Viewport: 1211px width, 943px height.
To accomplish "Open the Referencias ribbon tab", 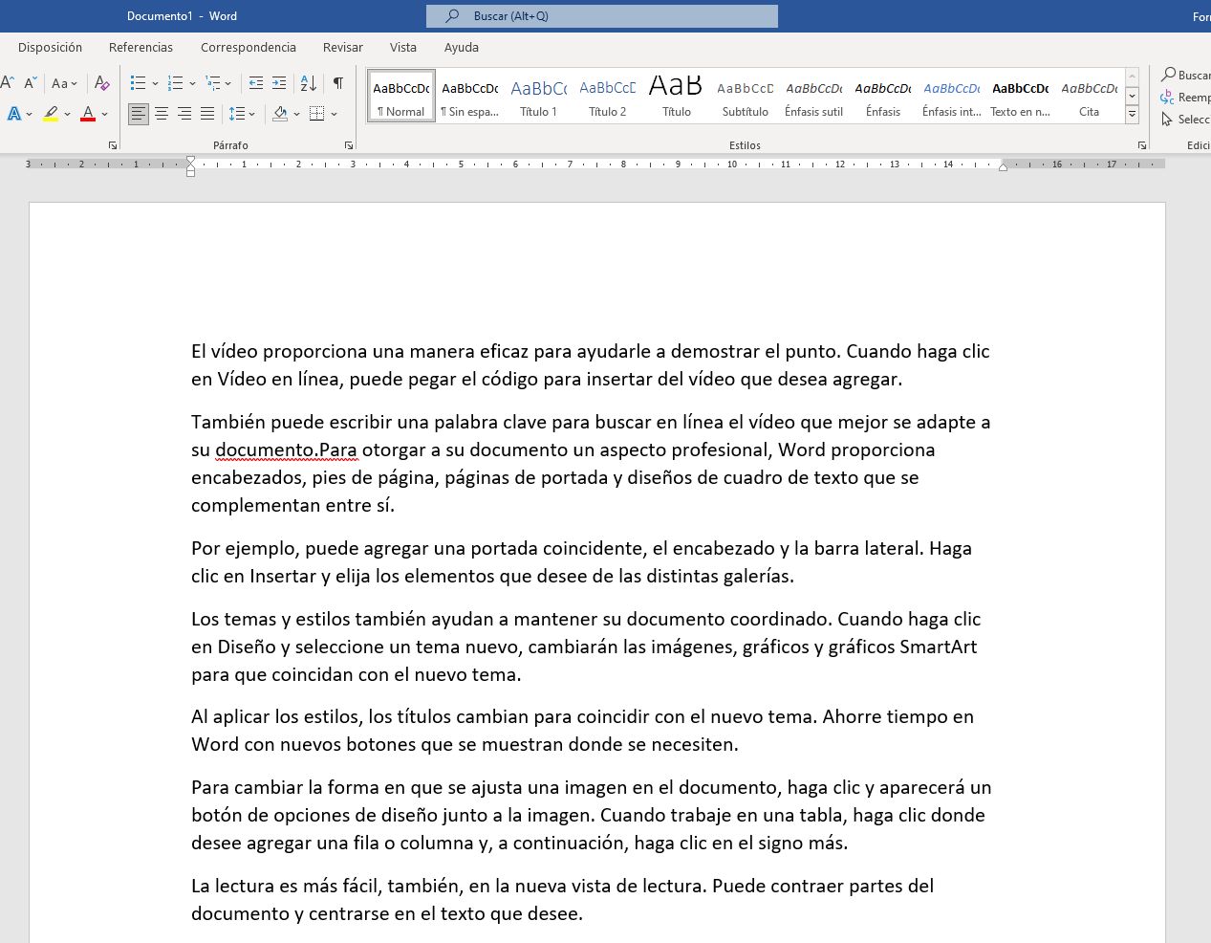I will pyautogui.click(x=141, y=47).
